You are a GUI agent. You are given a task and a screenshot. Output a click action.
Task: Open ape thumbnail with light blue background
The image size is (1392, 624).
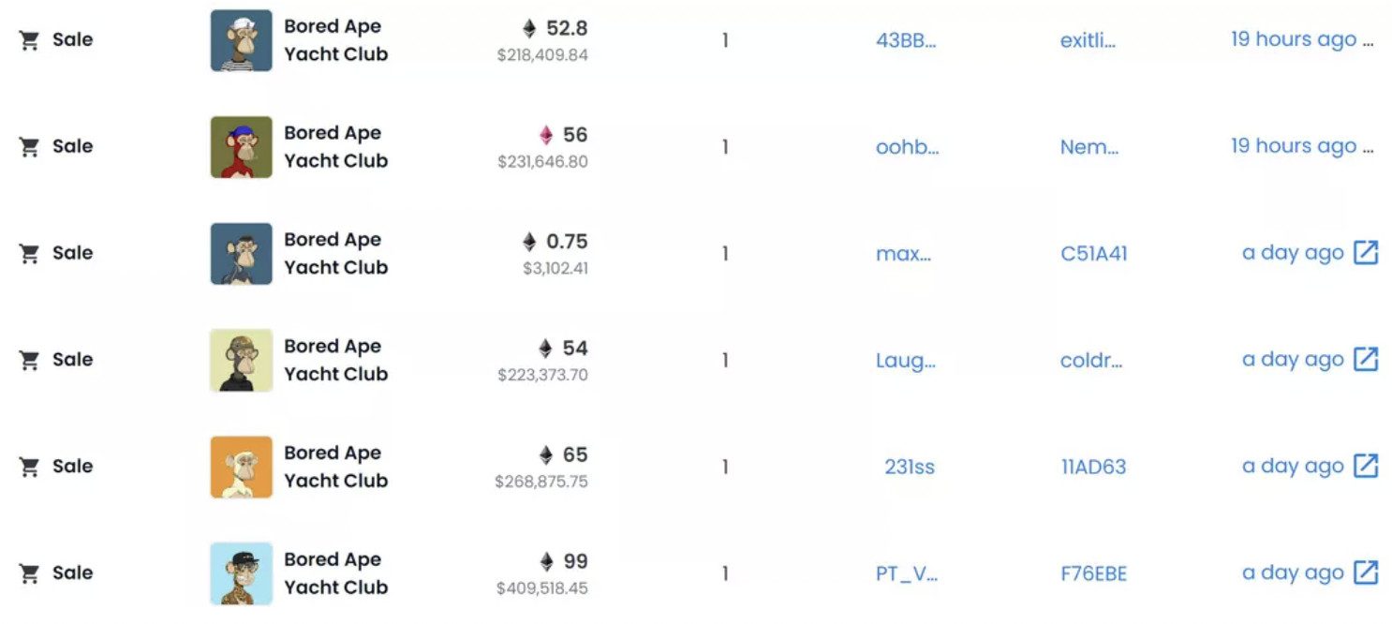tap(241, 573)
